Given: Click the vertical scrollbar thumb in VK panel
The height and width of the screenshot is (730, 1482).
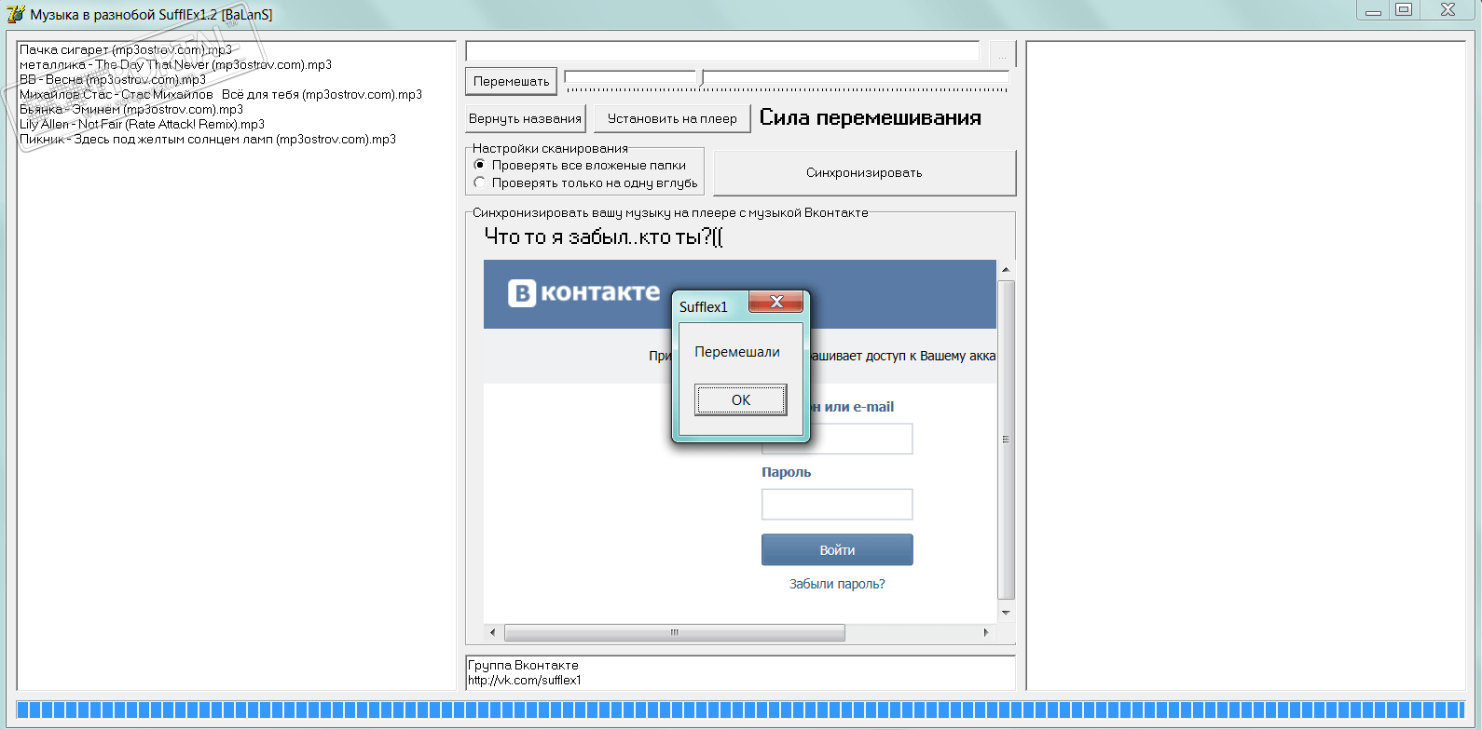Looking at the screenshot, I should (1006, 439).
